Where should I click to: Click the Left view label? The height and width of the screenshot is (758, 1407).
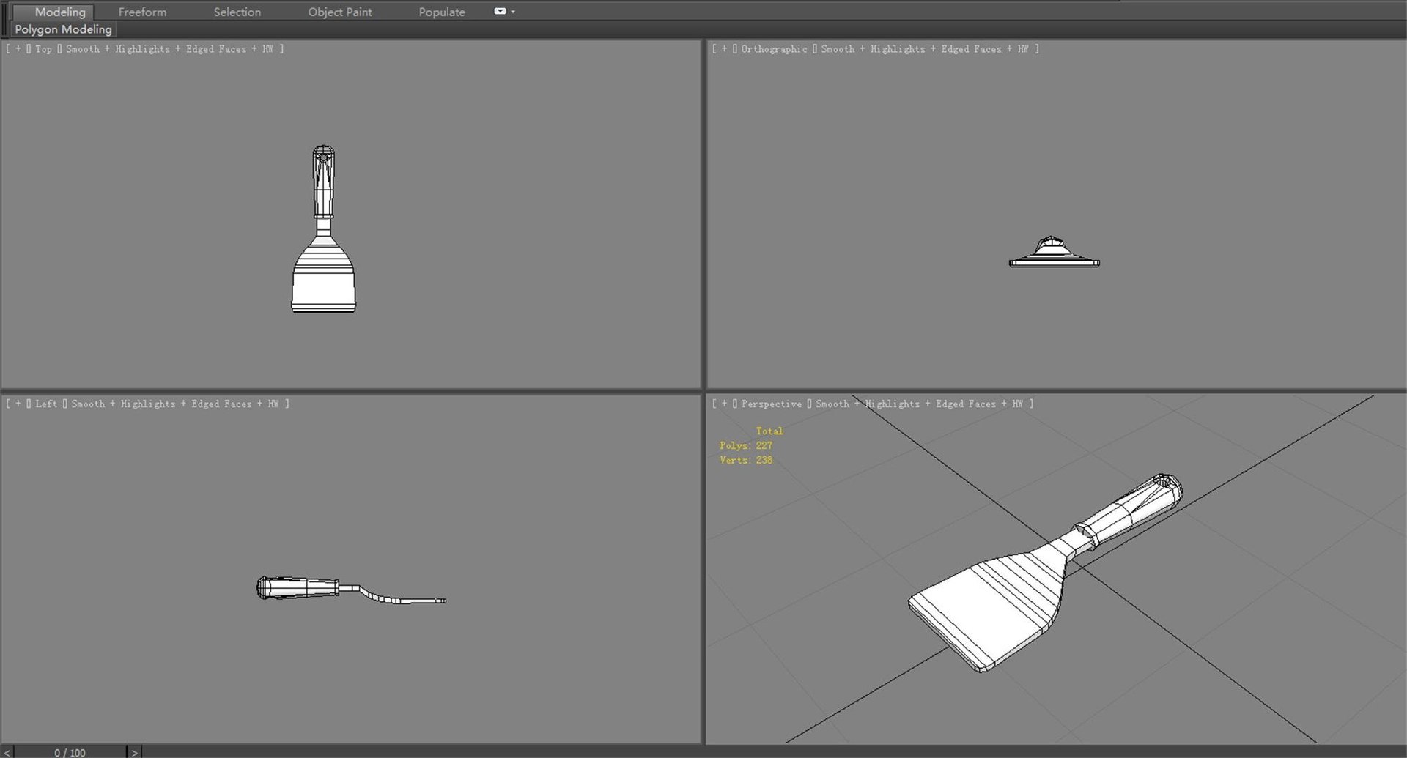click(46, 404)
